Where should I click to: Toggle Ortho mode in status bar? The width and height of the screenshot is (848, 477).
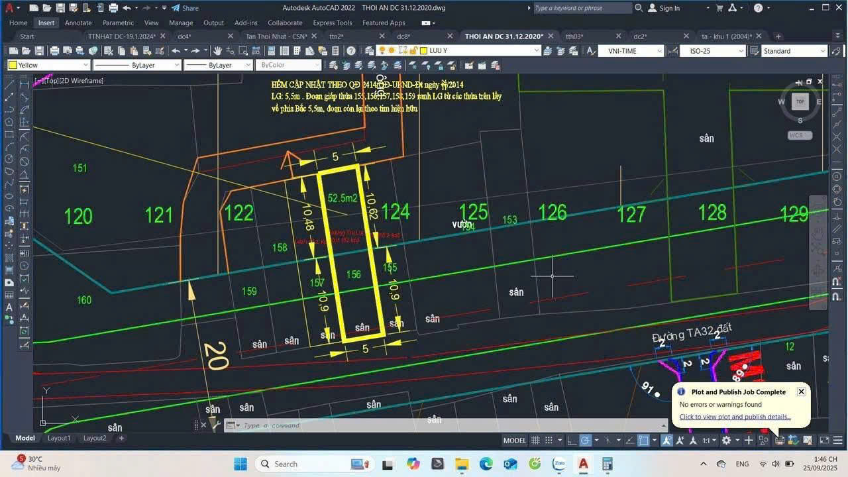[572, 441]
